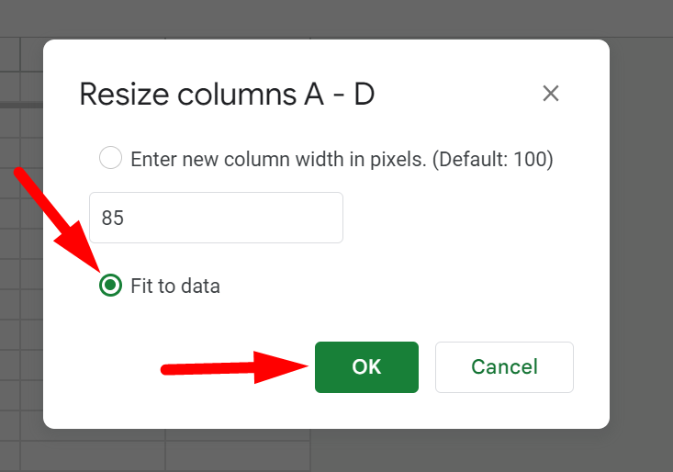
Task: Confirm resizing with the green OK button
Action: [x=366, y=367]
